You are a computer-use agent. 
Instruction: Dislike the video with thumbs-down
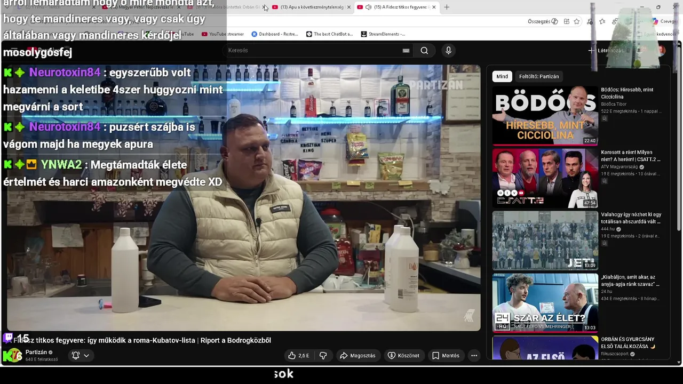click(x=323, y=356)
